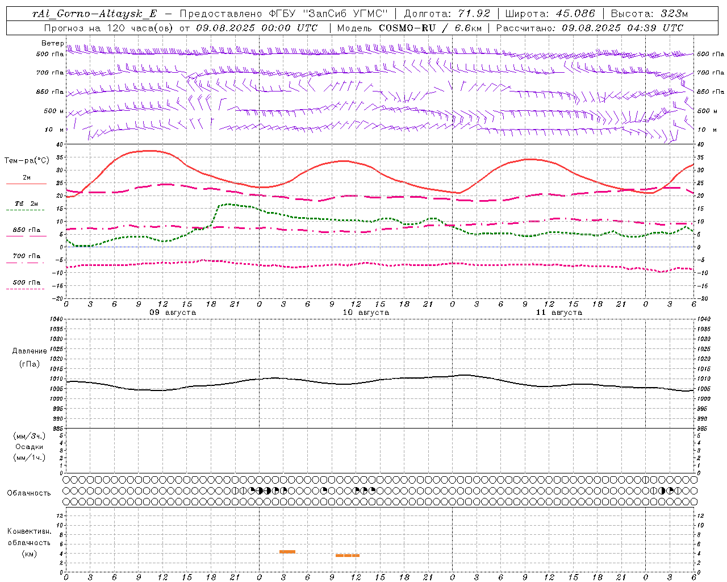
Task: Click the (мм/1ч.) precipitation unit label
Action: click(x=29, y=458)
